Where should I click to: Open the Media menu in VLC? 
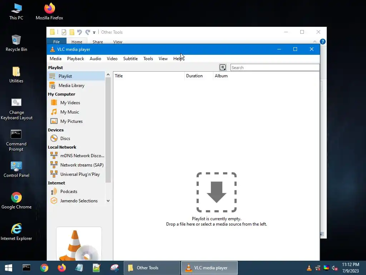click(55, 59)
